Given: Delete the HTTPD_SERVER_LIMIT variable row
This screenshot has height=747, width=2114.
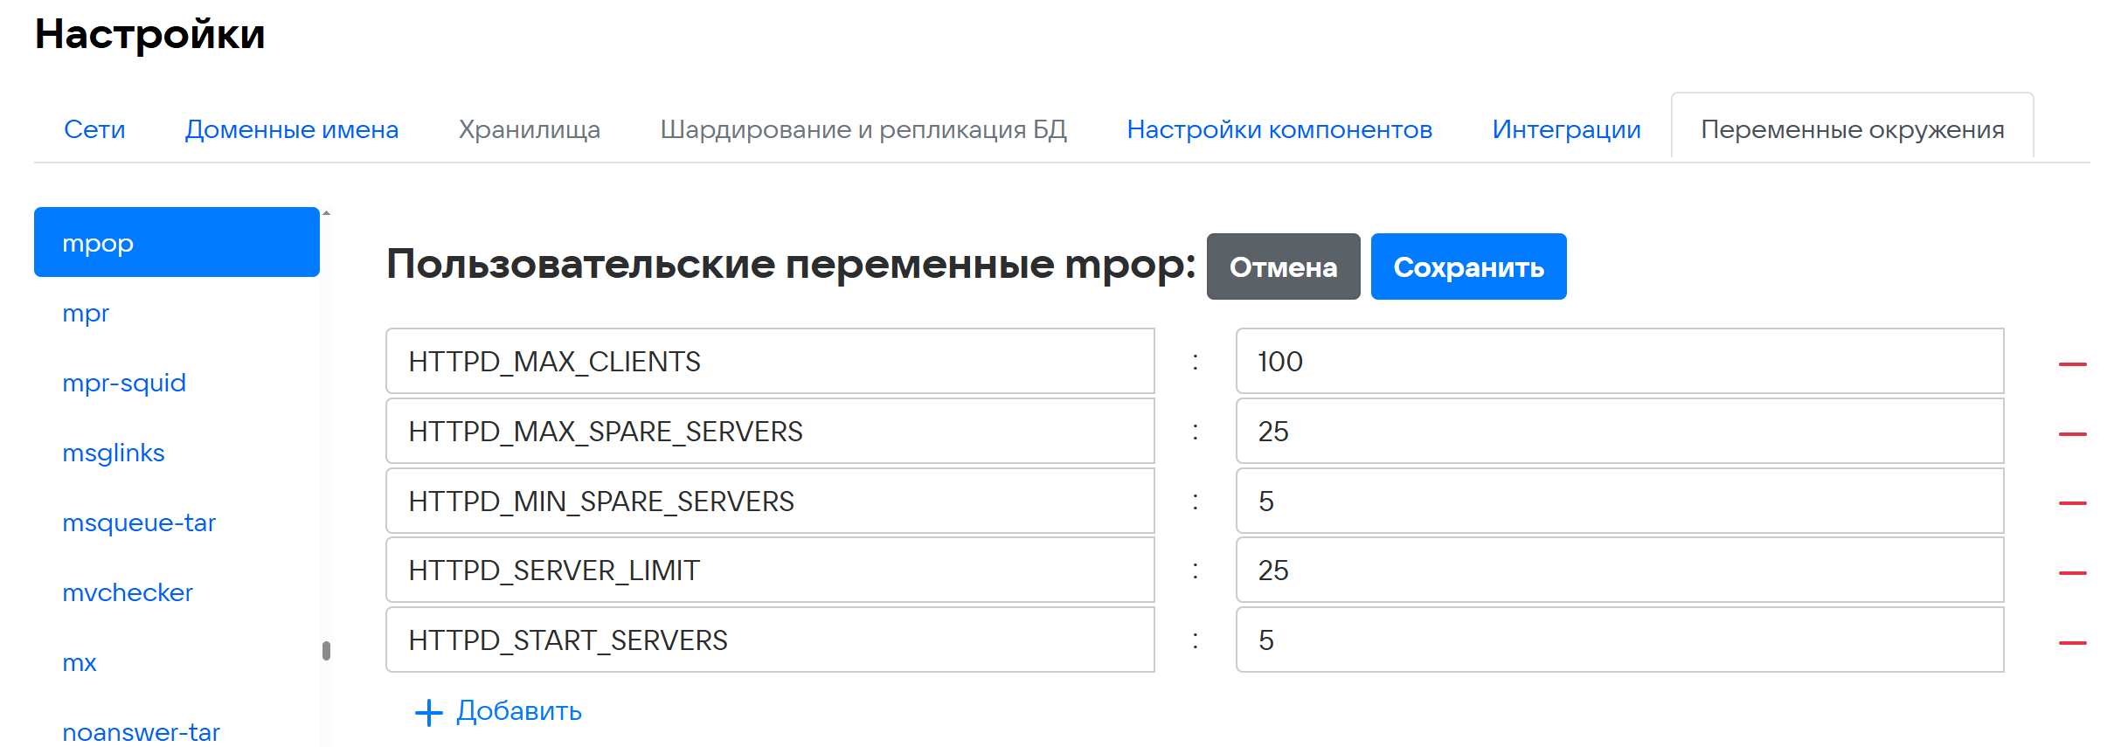Looking at the screenshot, I should tap(2072, 572).
